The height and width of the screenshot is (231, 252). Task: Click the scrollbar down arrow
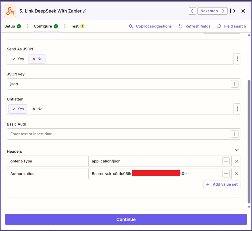pyautogui.click(x=249, y=207)
